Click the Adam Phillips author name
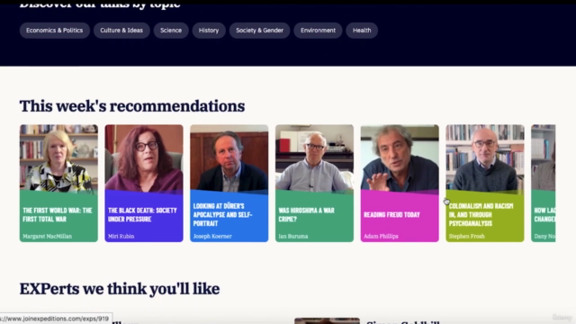The image size is (576, 324). coord(381,236)
